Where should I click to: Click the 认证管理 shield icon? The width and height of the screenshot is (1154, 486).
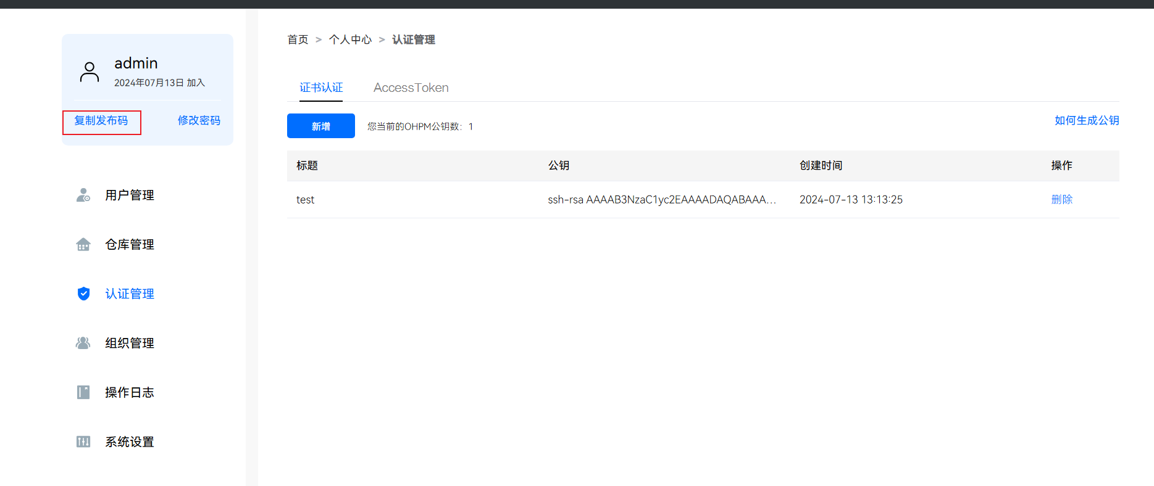83,294
